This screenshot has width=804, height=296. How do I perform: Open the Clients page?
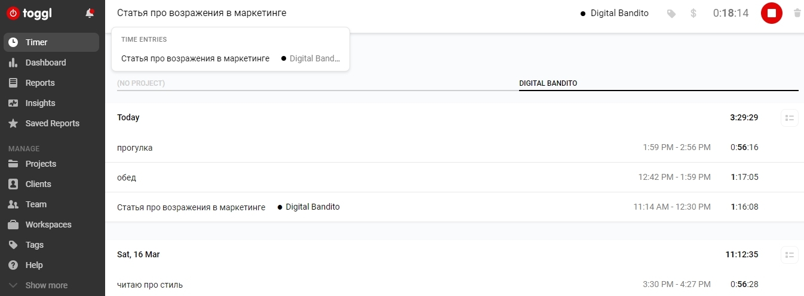38,184
